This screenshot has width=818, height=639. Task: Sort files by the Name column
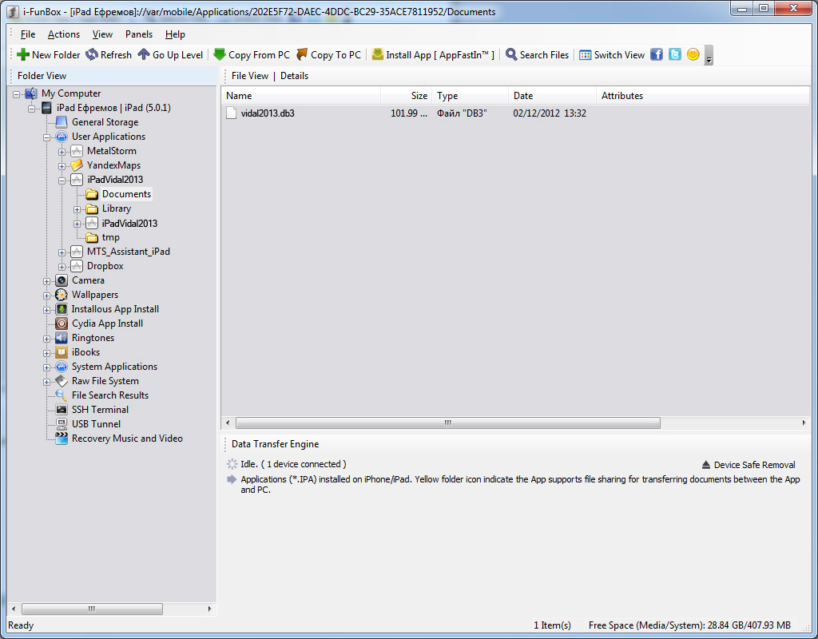tap(301, 96)
